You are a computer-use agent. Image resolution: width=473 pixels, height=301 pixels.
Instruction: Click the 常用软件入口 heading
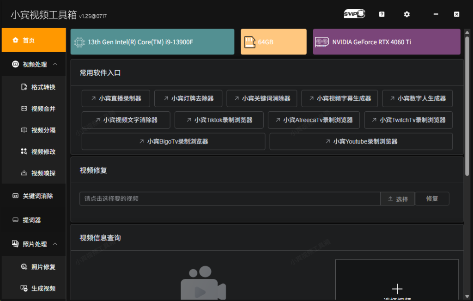tap(100, 72)
